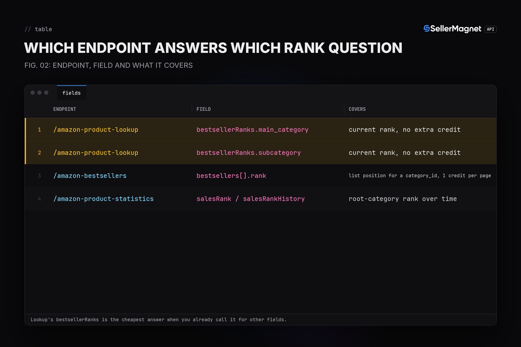
Task: Click the FIELD column header
Action: [204, 109]
